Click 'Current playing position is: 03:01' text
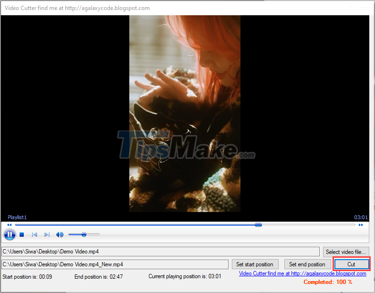This screenshot has height=293, width=375. click(185, 276)
